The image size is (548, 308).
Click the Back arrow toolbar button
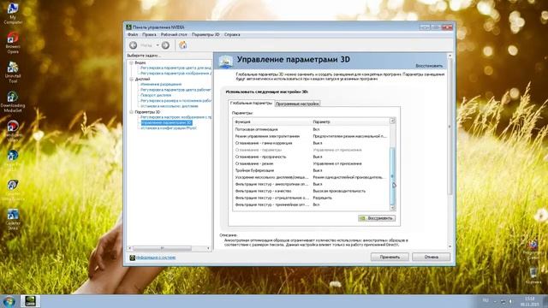(x=134, y=45)
